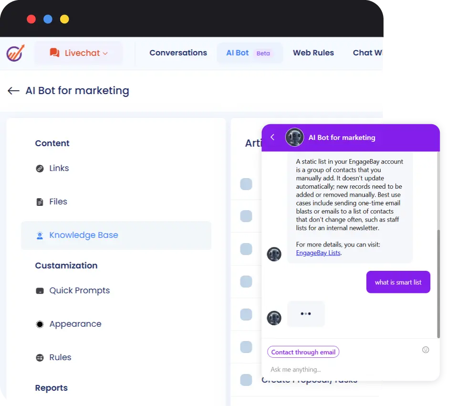457x406 pixels.
Task: Open the emoji picker in chat
Action: pyautogui.click(x=426, y=350)
